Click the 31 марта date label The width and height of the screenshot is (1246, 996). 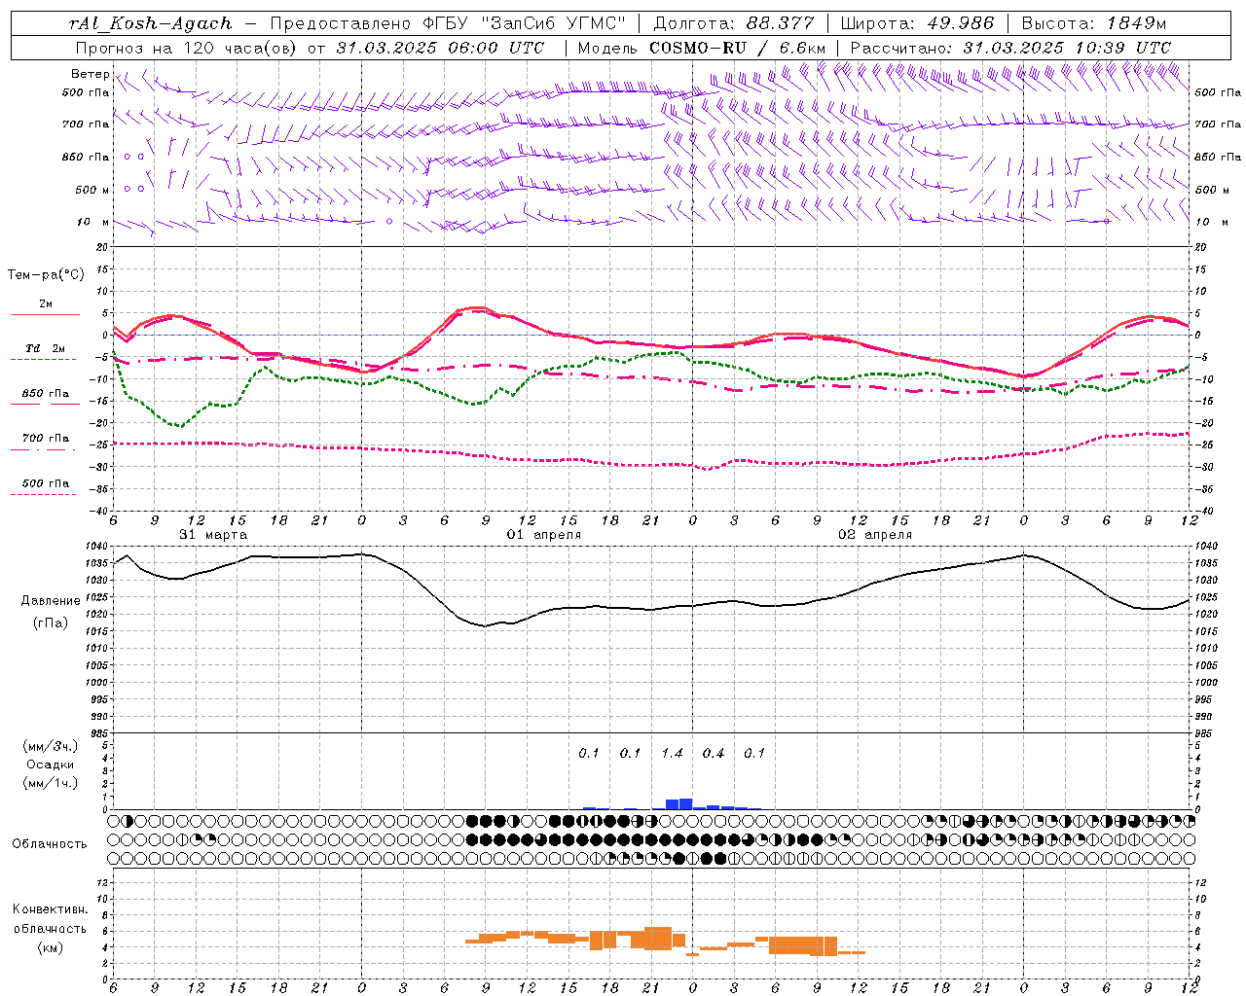coord(213,535)
